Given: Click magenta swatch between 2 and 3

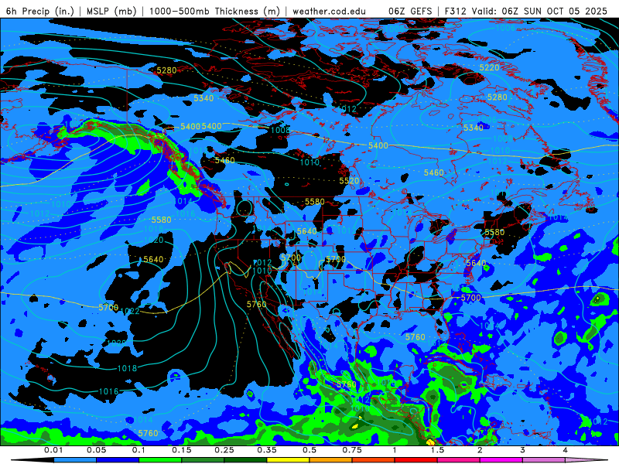Looking at the screenshot, I should coord(501,460).
